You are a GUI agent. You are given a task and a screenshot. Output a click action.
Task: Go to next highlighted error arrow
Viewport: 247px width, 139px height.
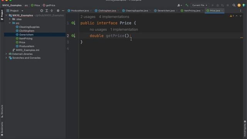(240, 16)
